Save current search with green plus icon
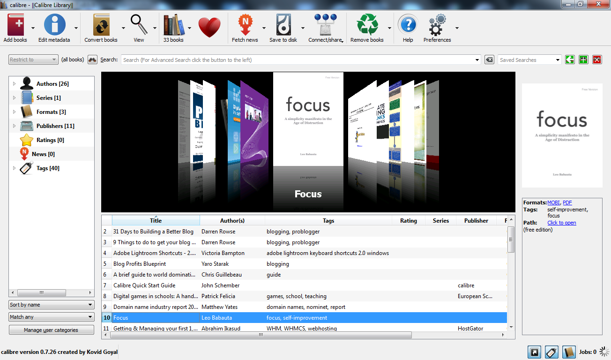This screenshot has width=611, height=360. [583, 60]
